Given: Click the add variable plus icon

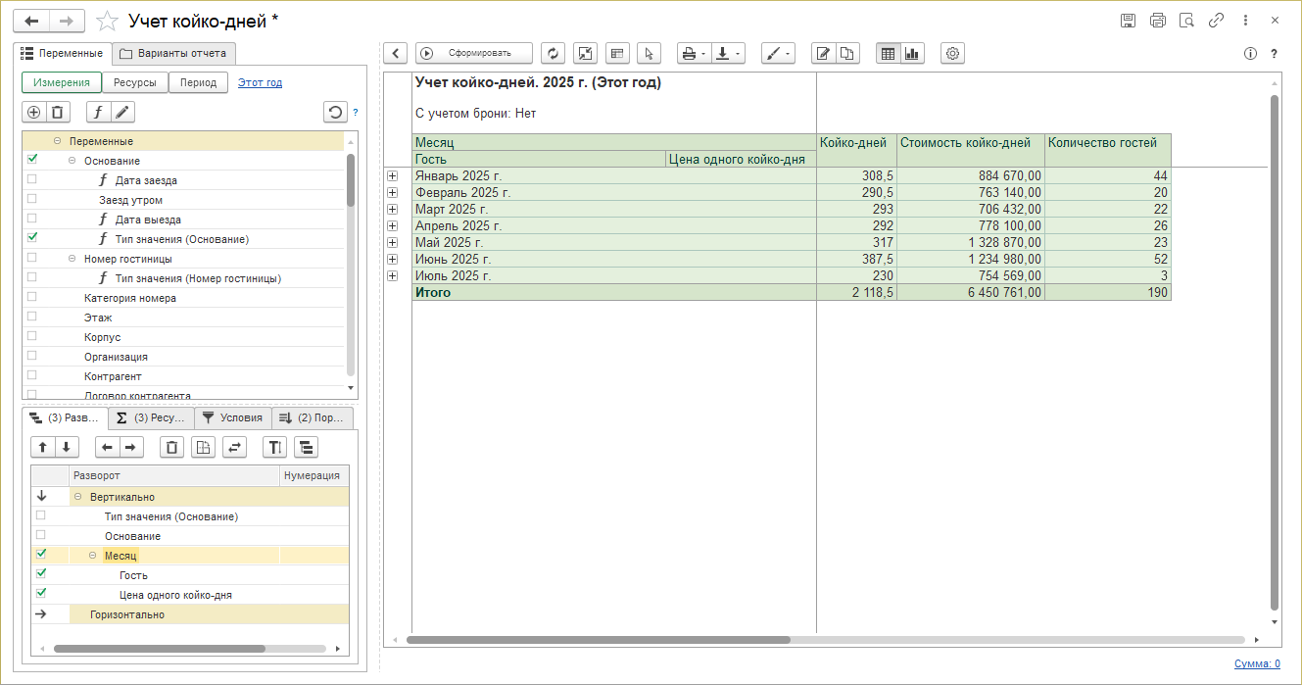Looking at the screenshot, I should pos(33,113).
